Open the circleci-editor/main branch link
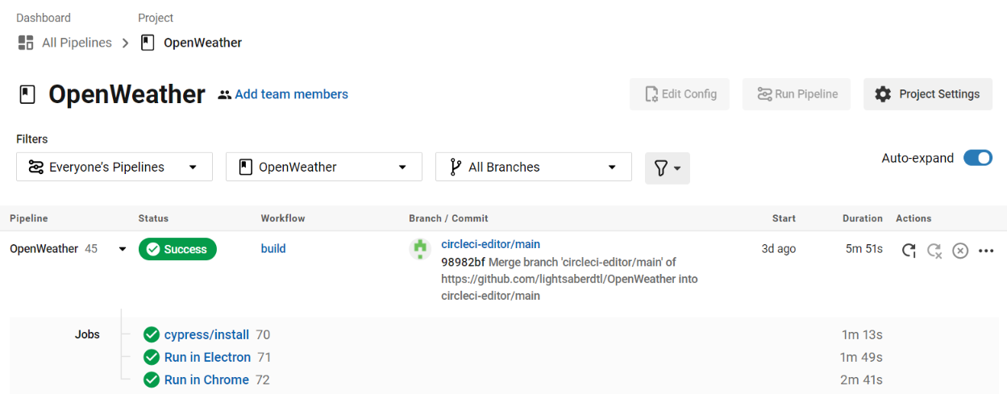 click(491, 244)
